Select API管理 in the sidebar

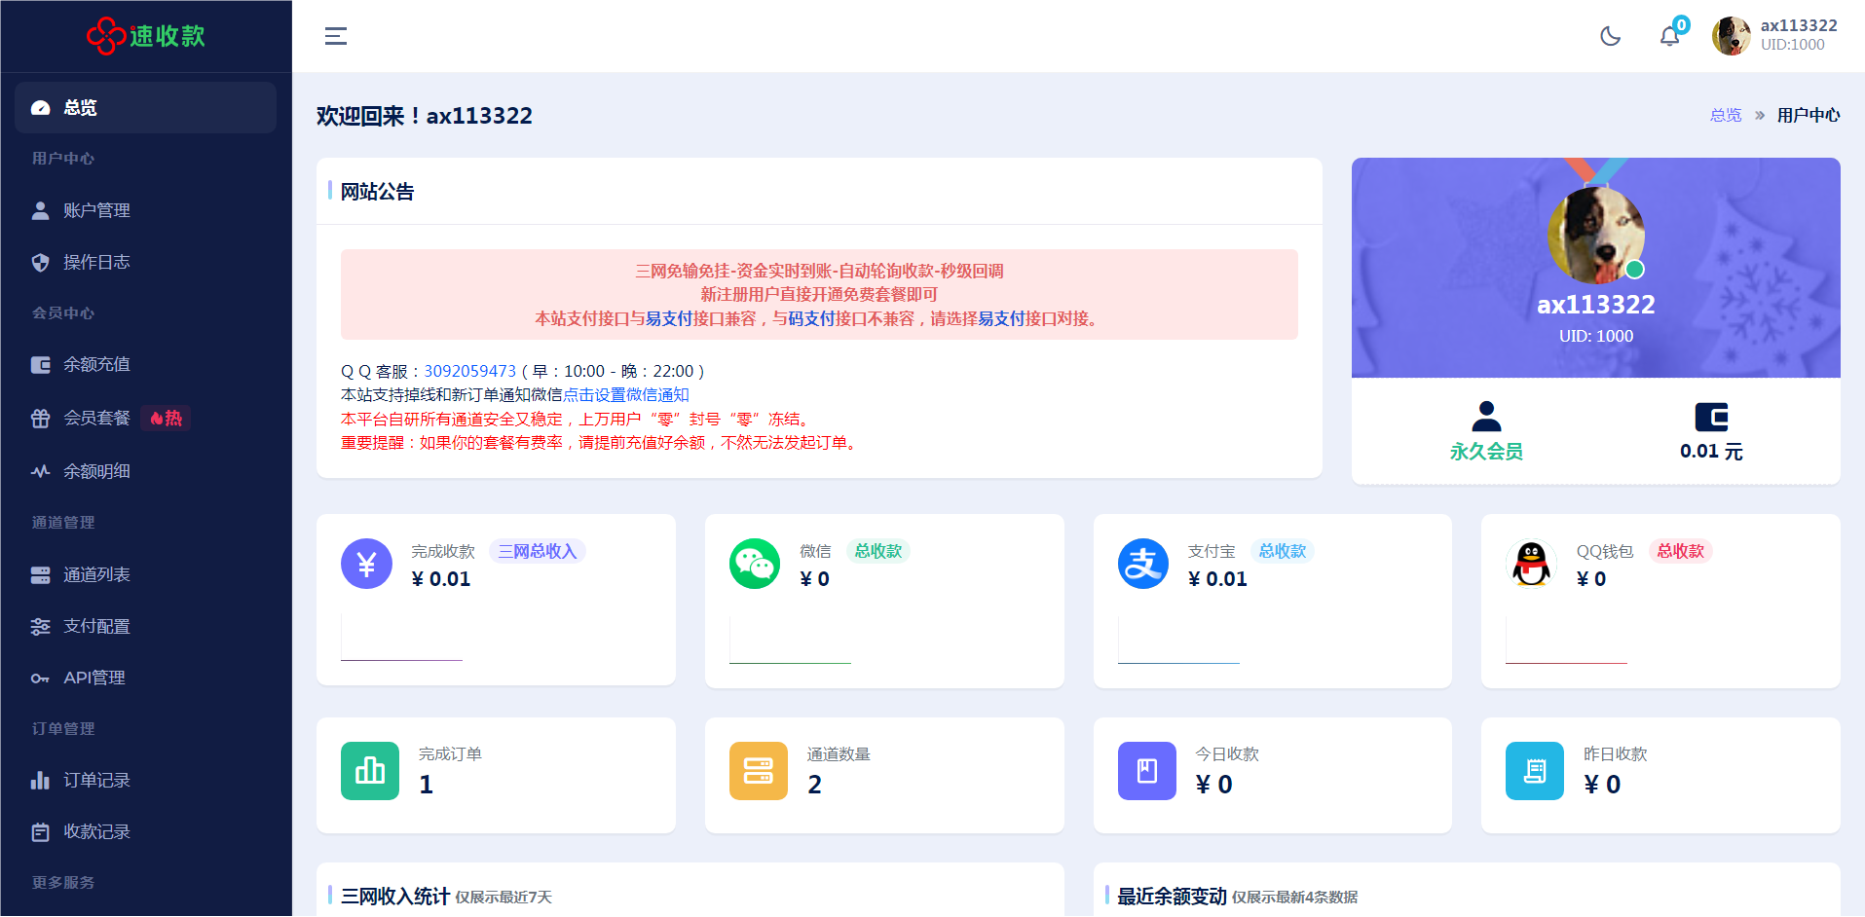(93, 677)
